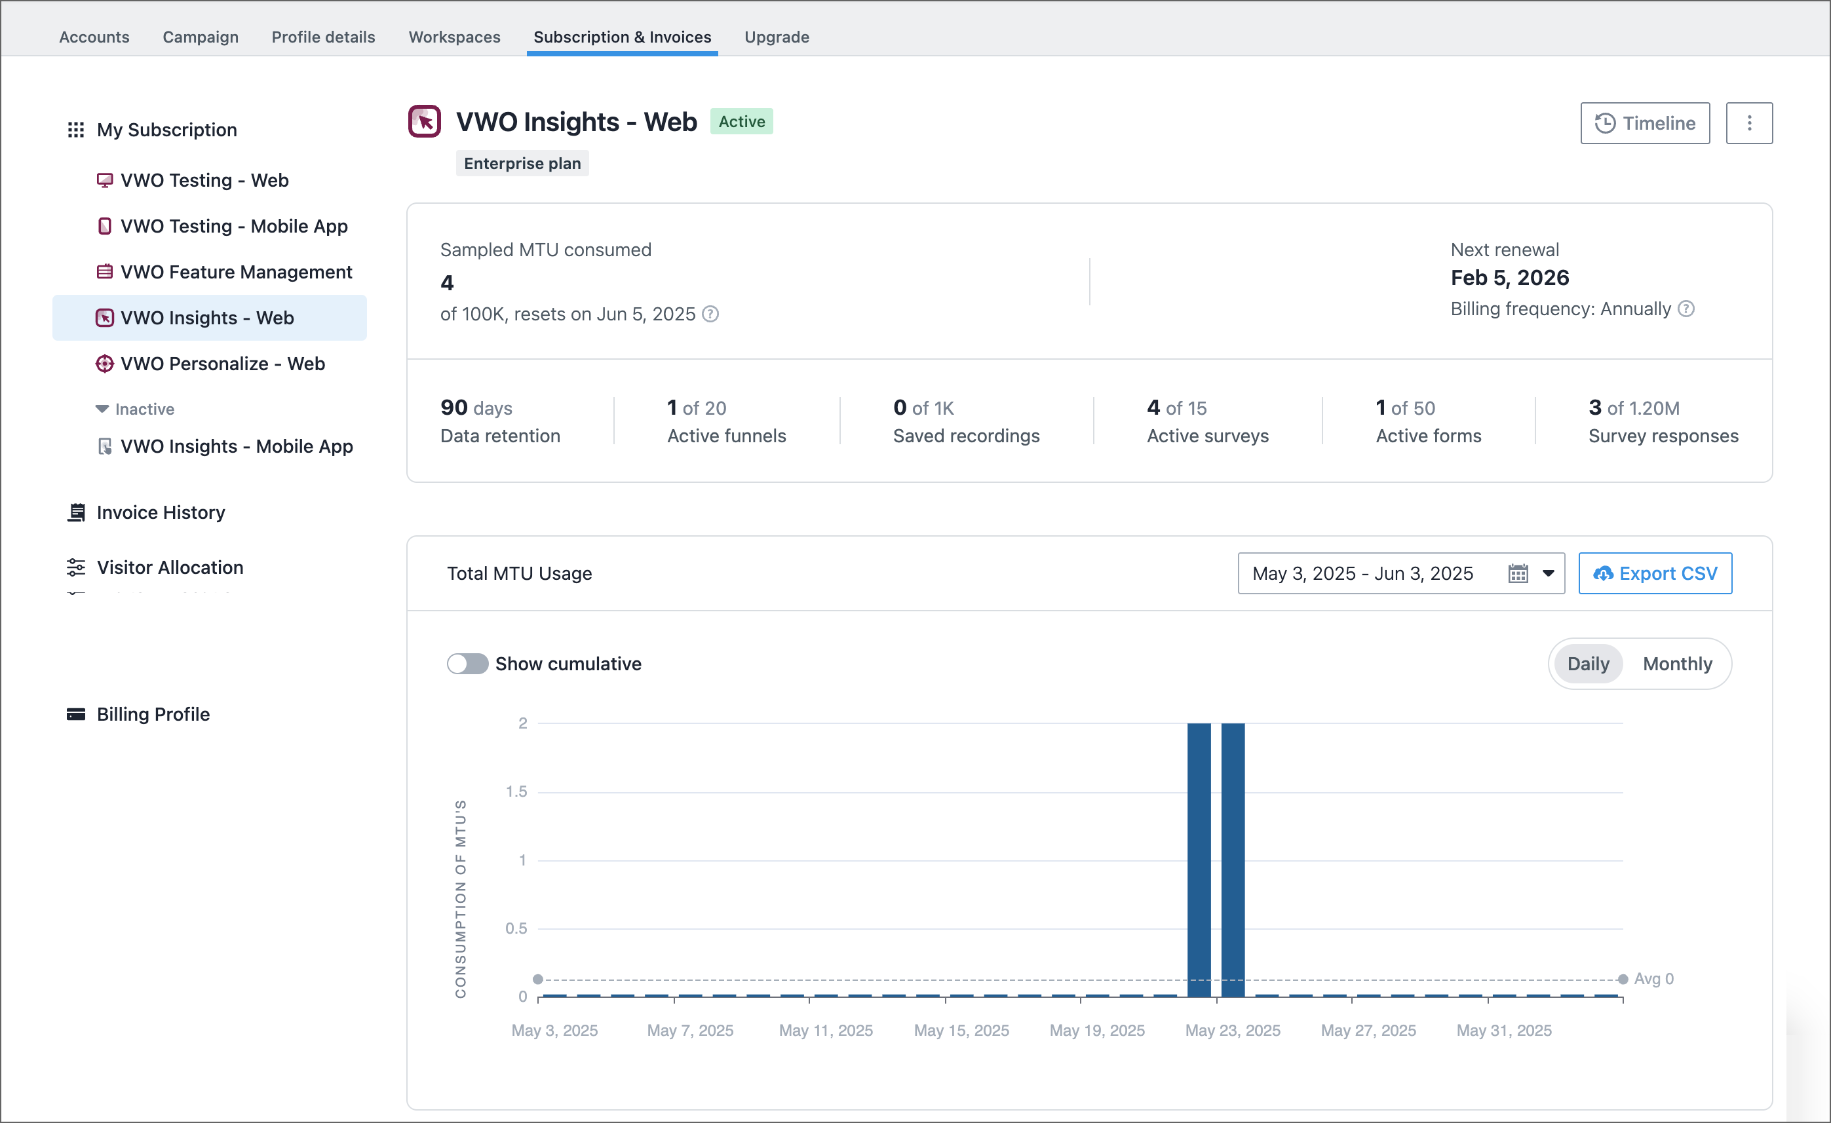Click the 1 of 20 Active funnels stat
Viewport: 1831px width, 1123px height.
coord(727,421)
